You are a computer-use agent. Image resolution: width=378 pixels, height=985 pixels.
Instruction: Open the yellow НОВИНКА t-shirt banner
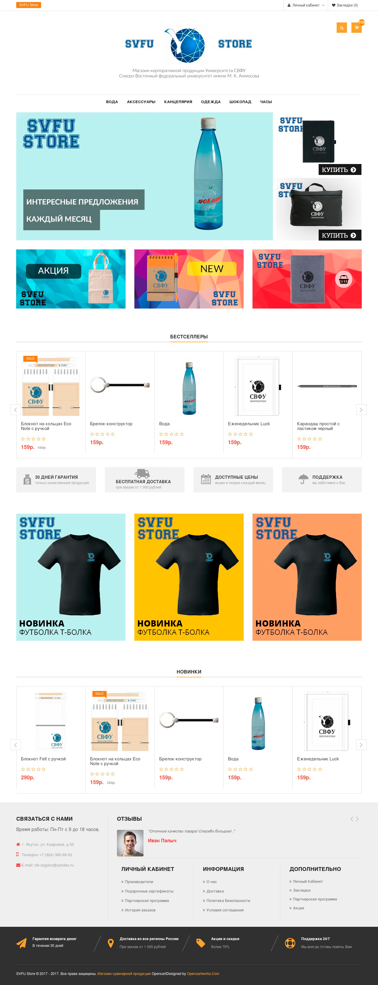click(189, 577)
